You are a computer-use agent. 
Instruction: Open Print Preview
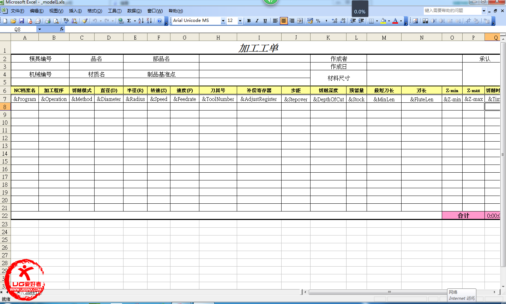(56, 21)
